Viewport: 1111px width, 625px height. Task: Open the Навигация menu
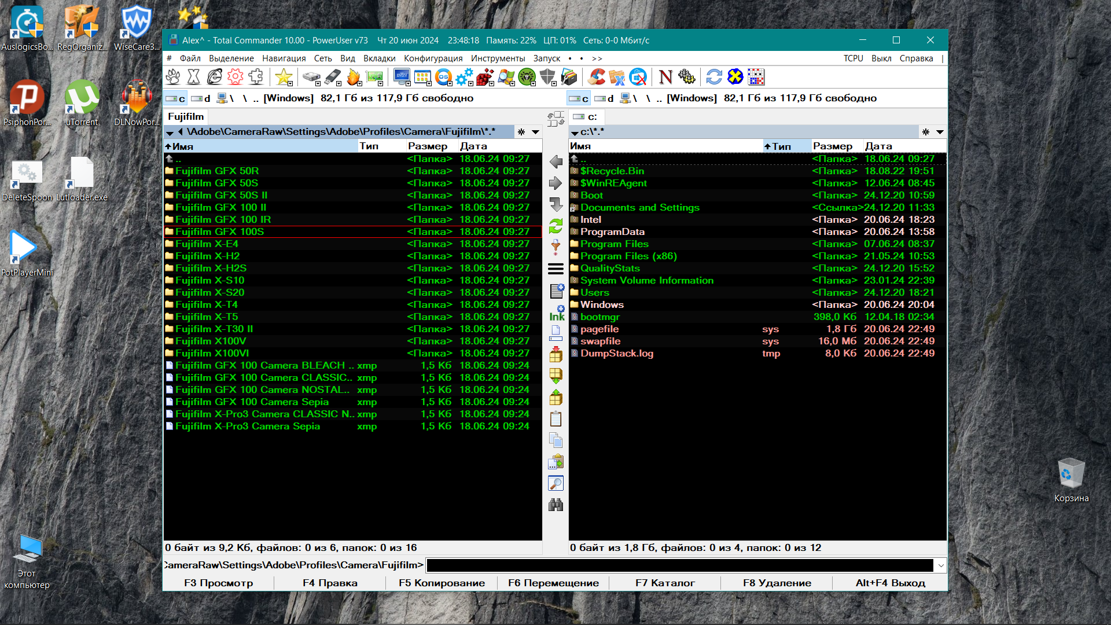tap(284, 58)
